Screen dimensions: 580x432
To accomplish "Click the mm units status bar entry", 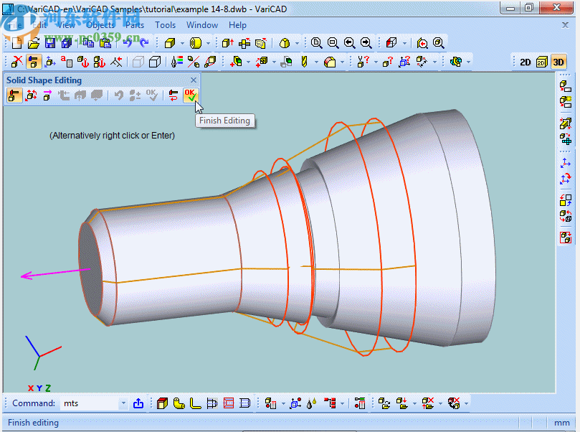I will [x=561, y=423].
